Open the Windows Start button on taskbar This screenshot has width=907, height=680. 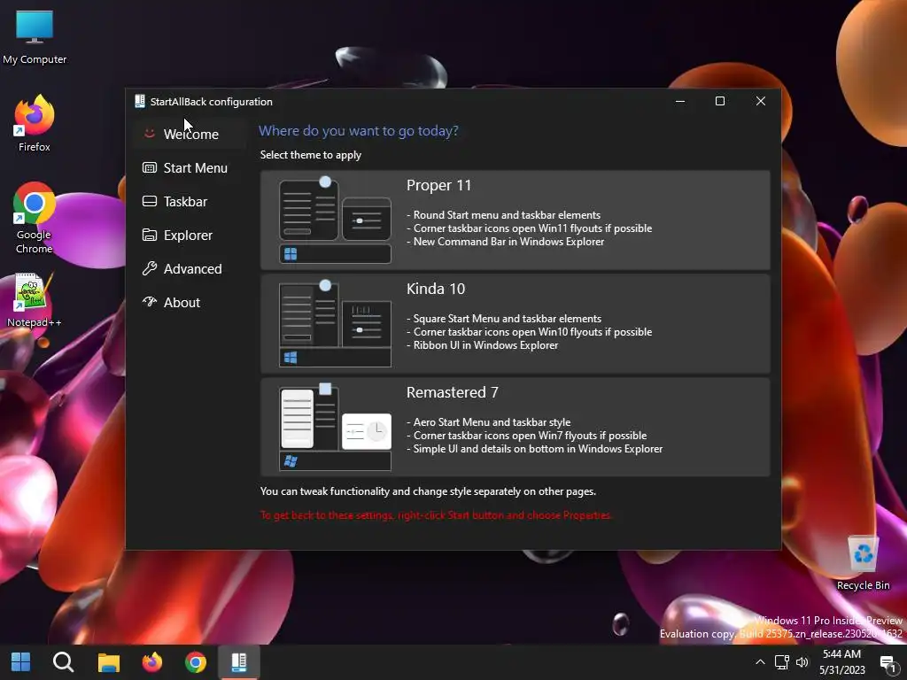(21, 661)
